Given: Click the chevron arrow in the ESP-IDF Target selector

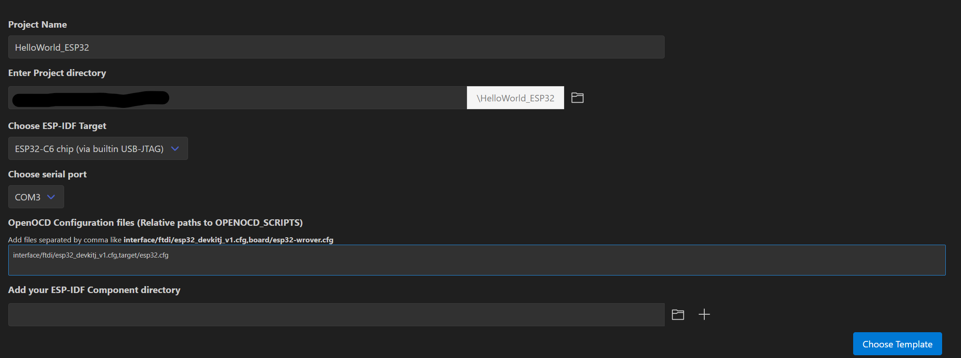Looking at the screenshot, I should pos(175,149).
